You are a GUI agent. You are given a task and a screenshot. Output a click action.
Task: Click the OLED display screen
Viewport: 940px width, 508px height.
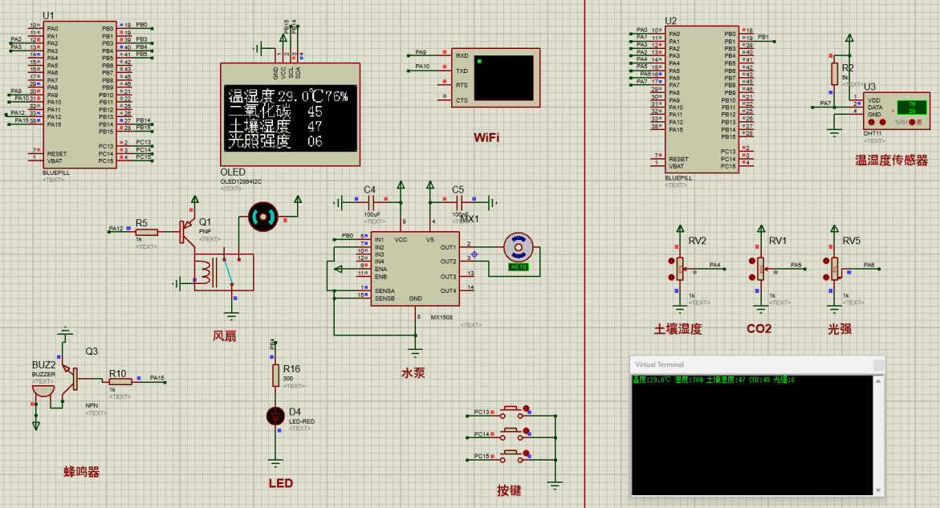click(290, 118)
